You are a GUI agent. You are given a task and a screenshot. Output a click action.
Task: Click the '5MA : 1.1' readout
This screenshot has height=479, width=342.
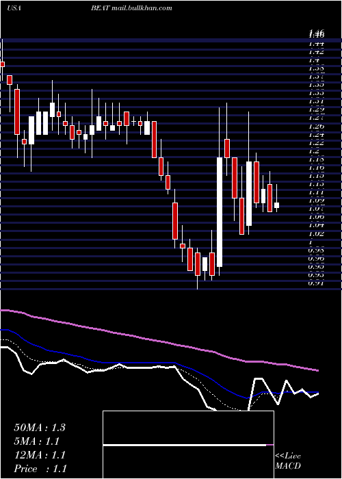point(37,441)
